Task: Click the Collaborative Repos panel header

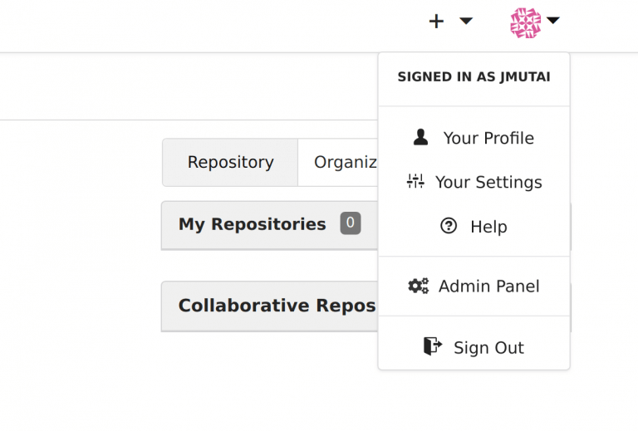Action: pos(277,306)
